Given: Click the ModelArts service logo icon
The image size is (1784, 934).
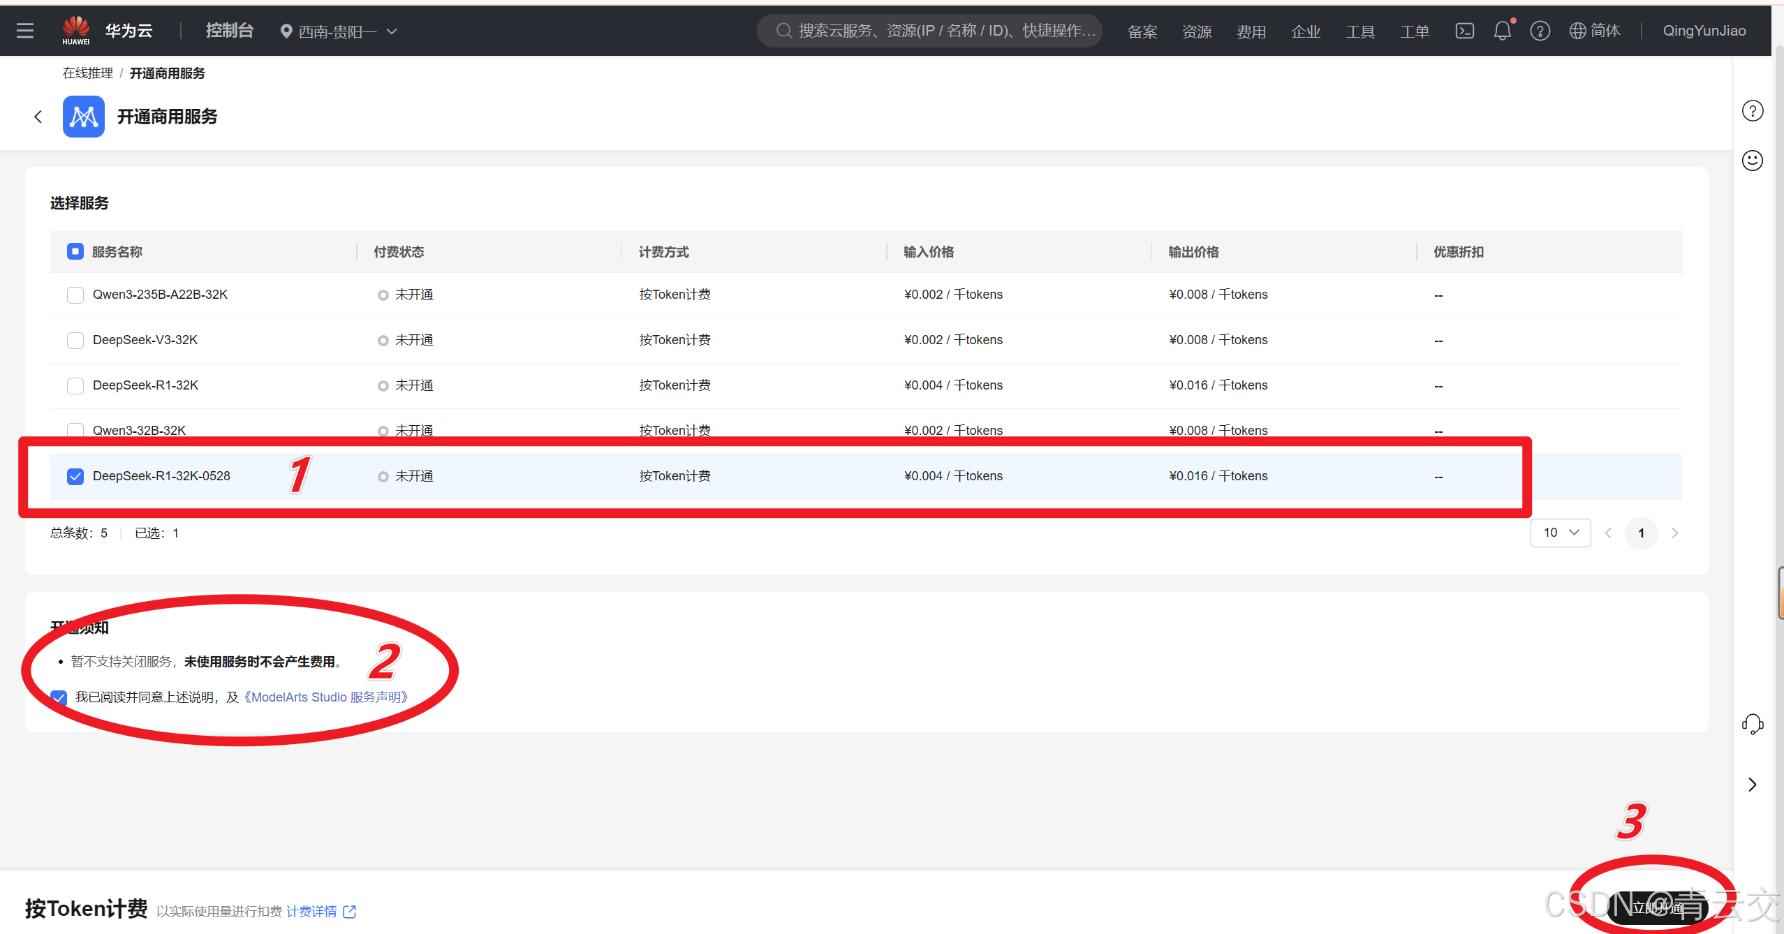Looking at the screenshot, I should (x=84, y=117).
